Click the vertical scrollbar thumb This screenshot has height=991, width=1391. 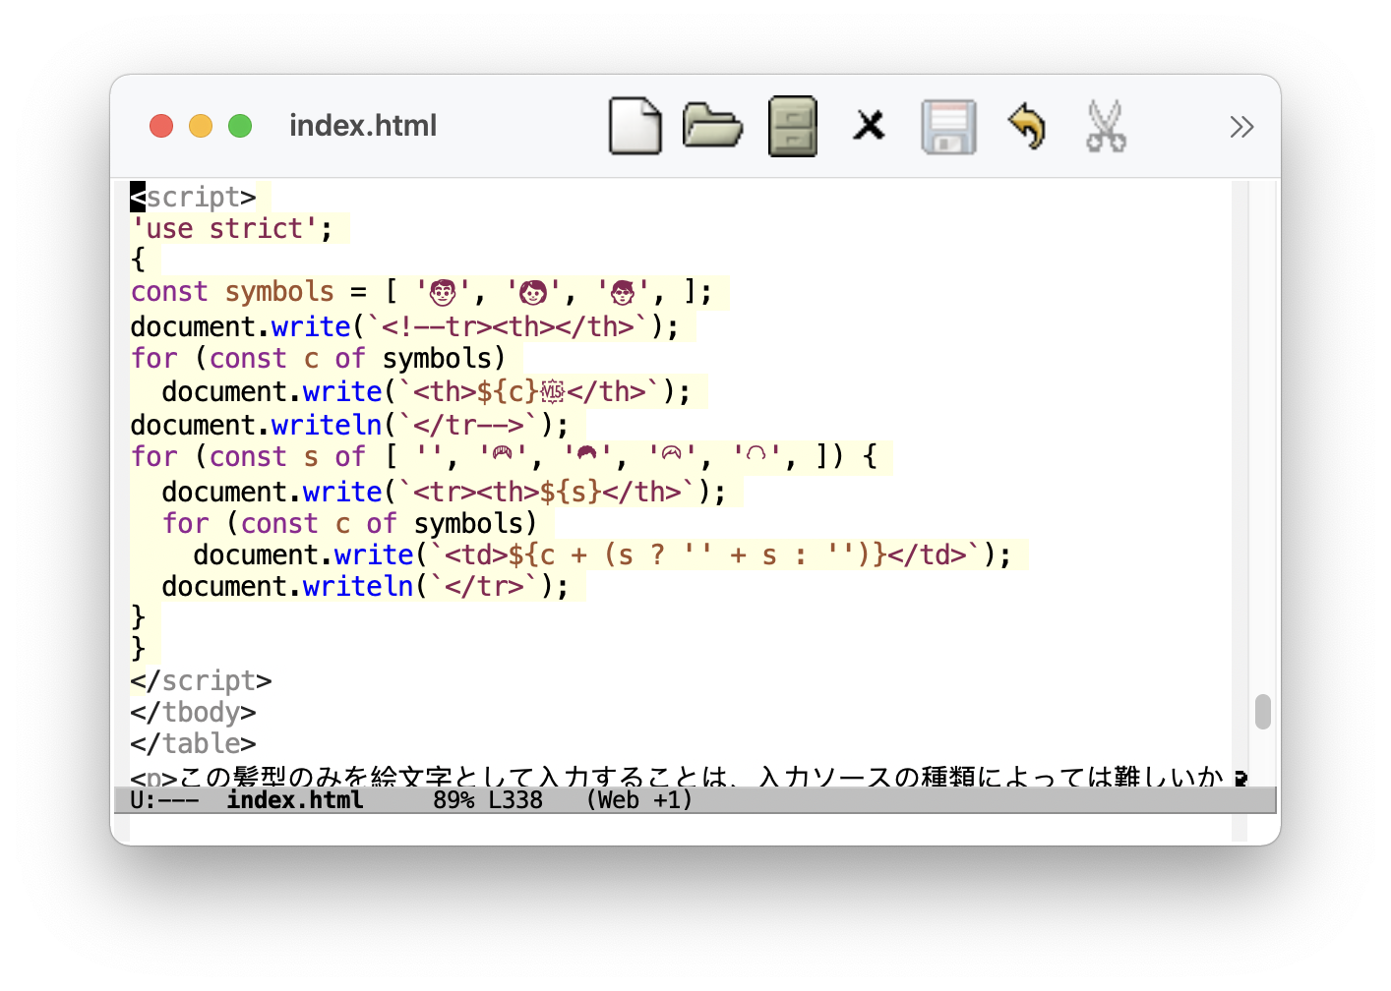[1263, 712]
